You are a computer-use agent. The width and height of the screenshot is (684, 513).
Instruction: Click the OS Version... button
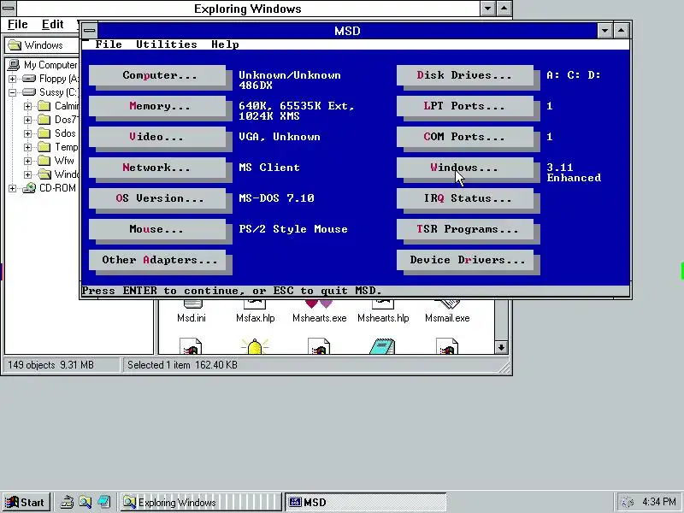[x=157, y=198]
